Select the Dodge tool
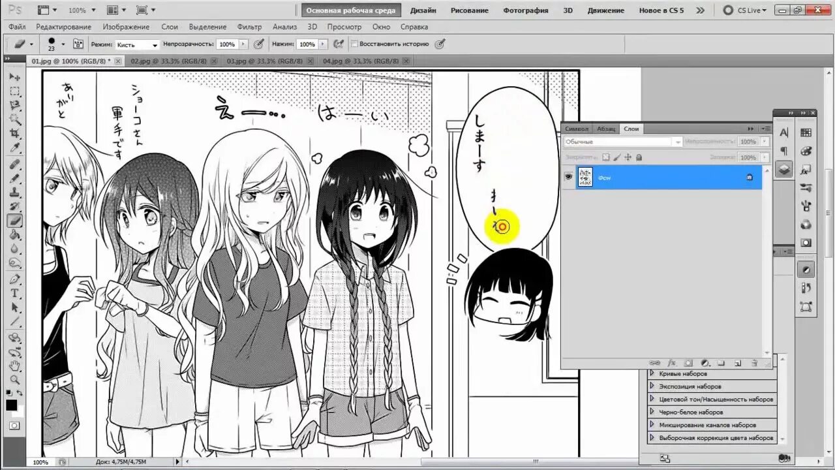 [x=14, y=263]
